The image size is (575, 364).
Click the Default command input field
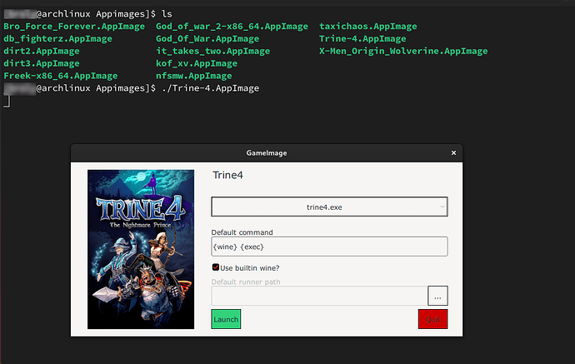pyautogui.click(x=329, y=247)
